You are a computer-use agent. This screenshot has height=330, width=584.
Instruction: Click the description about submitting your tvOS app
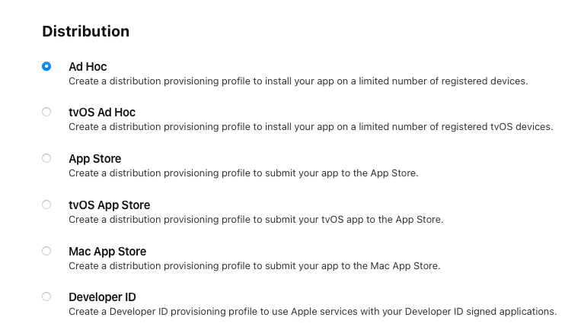click(x=257, y=220)
